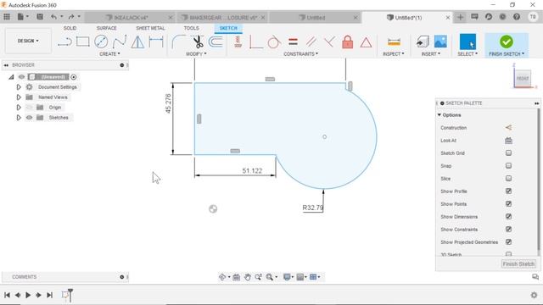Viewport: 543px width, 305px height.
Task: Switch to the SOLID tab
Action: tap(70, 28)
